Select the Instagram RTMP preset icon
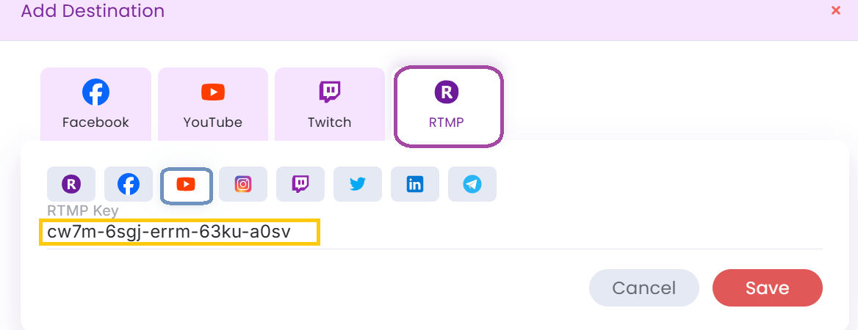 243,184
